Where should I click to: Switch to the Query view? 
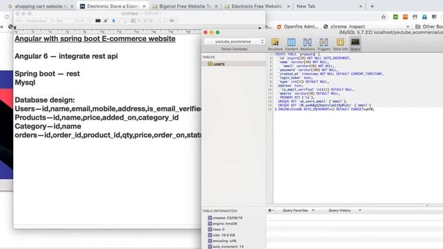(x=355, y=44)
